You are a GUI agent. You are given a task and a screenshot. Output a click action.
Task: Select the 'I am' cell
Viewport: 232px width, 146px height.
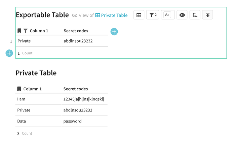tap(21, 99)
